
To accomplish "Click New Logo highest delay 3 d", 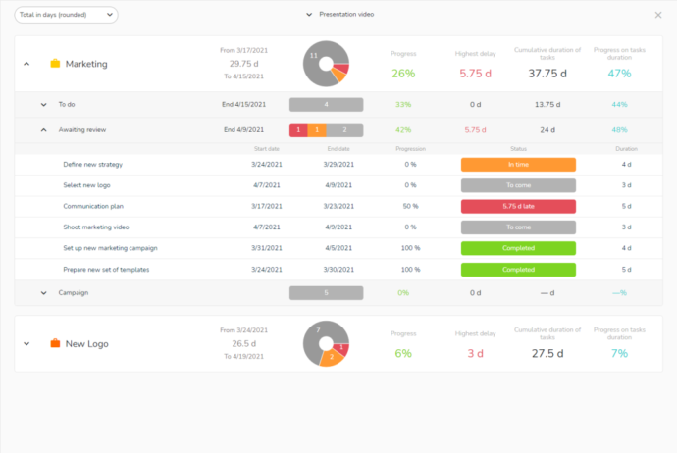I will tap(475, 353).
